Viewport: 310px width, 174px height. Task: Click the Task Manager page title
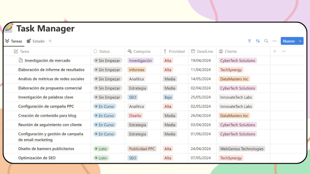click(45, 28)
